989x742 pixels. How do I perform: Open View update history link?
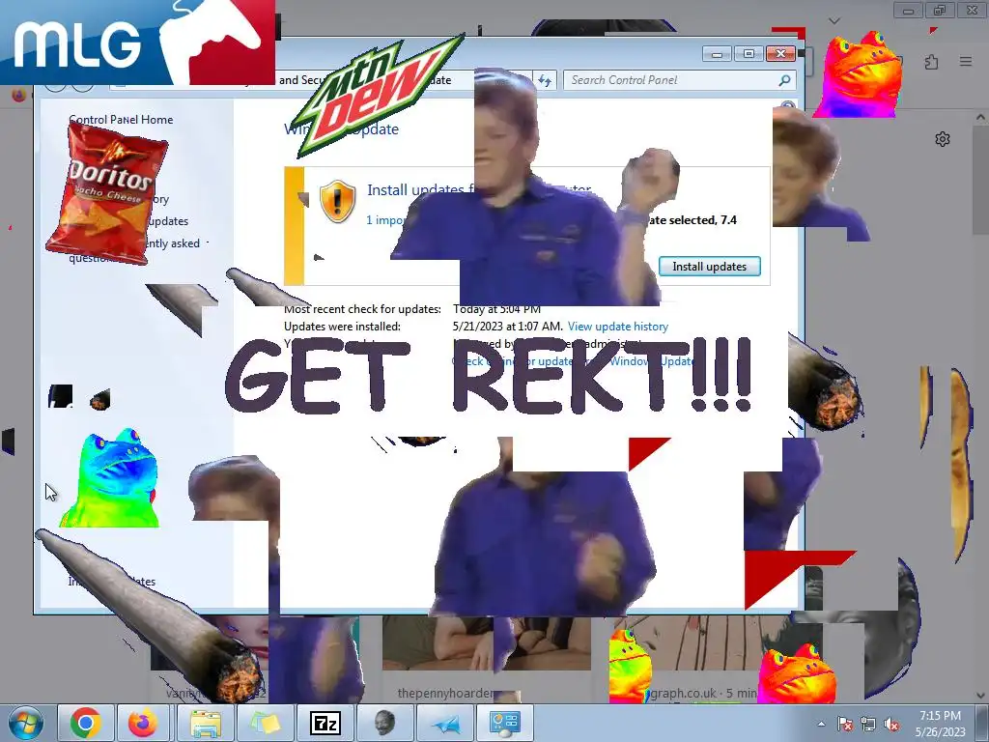(617, 327)
